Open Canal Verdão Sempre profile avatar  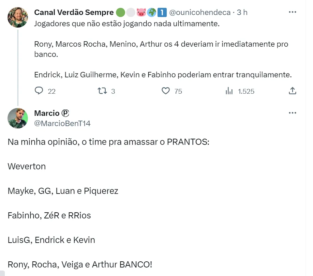18,17
